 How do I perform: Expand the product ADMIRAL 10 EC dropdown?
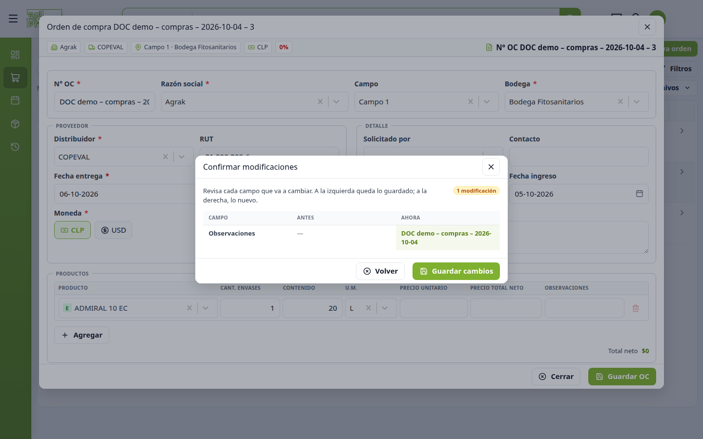pos(206,308)
